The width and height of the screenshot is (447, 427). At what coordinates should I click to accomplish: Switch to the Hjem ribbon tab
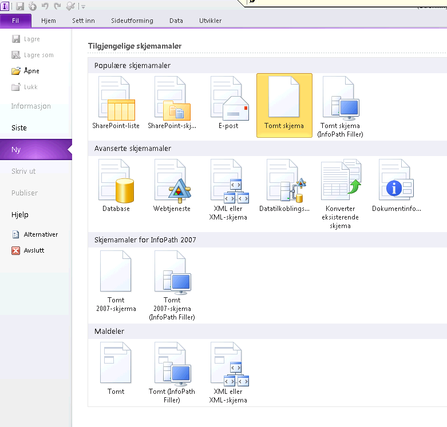pos(49,21)
